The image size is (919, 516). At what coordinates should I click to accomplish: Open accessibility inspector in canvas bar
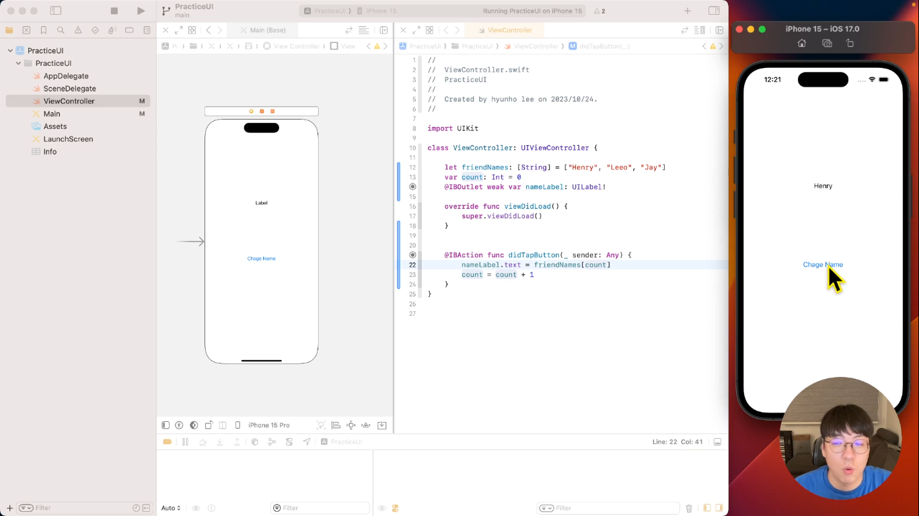coord(180,425)
